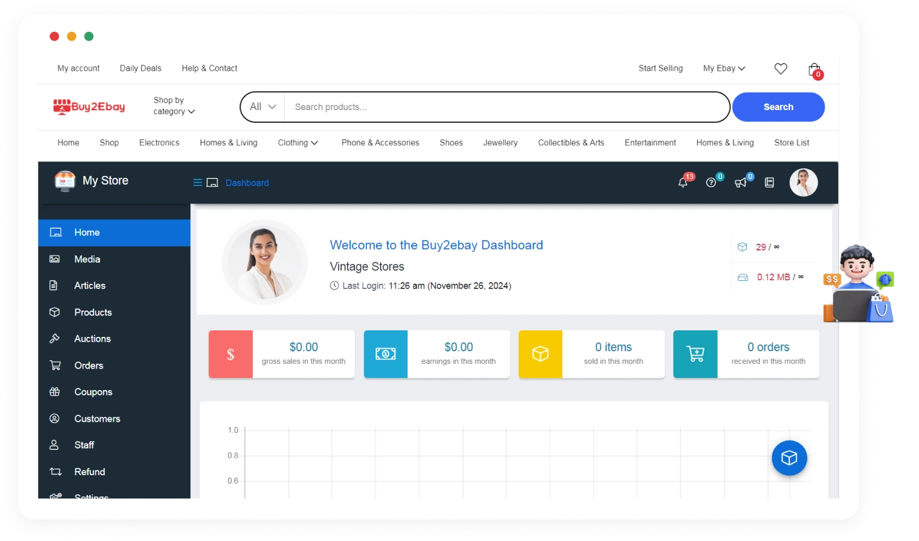Open the Entertainment category
This screenshot has width=919, height=541.
[x=650, y=142]
